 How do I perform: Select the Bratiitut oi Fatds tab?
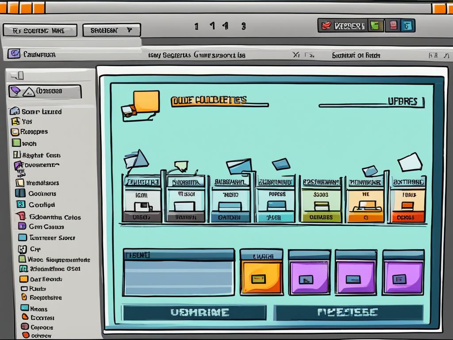tap(356, 55)
